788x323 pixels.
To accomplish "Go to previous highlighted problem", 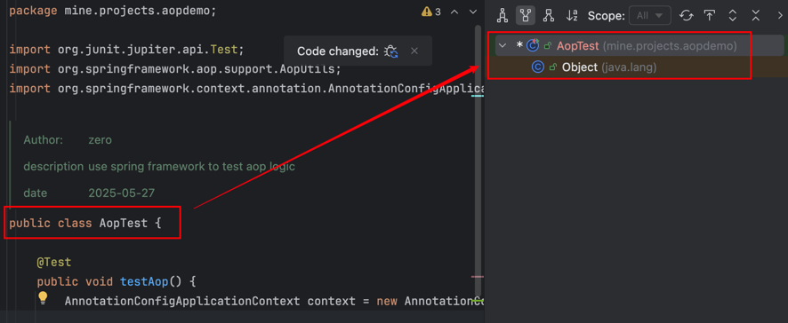I will [x=454, y=12].
